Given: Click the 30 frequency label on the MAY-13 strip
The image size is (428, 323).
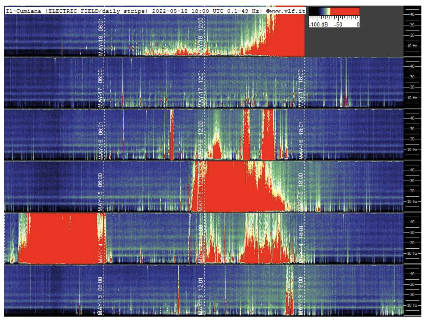Looking at the screenshot, I should click(412, 284).
